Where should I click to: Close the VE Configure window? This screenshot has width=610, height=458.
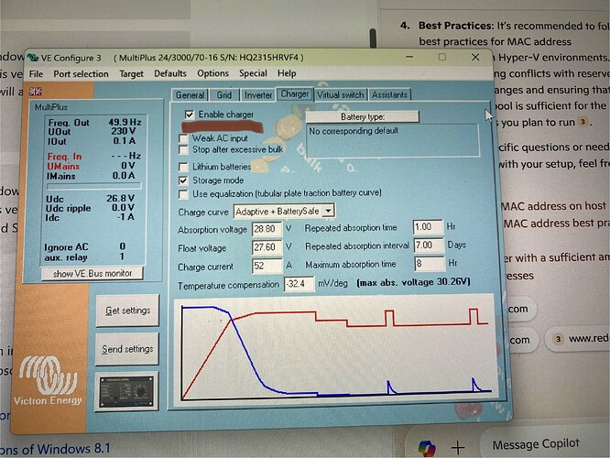(475, 57)
